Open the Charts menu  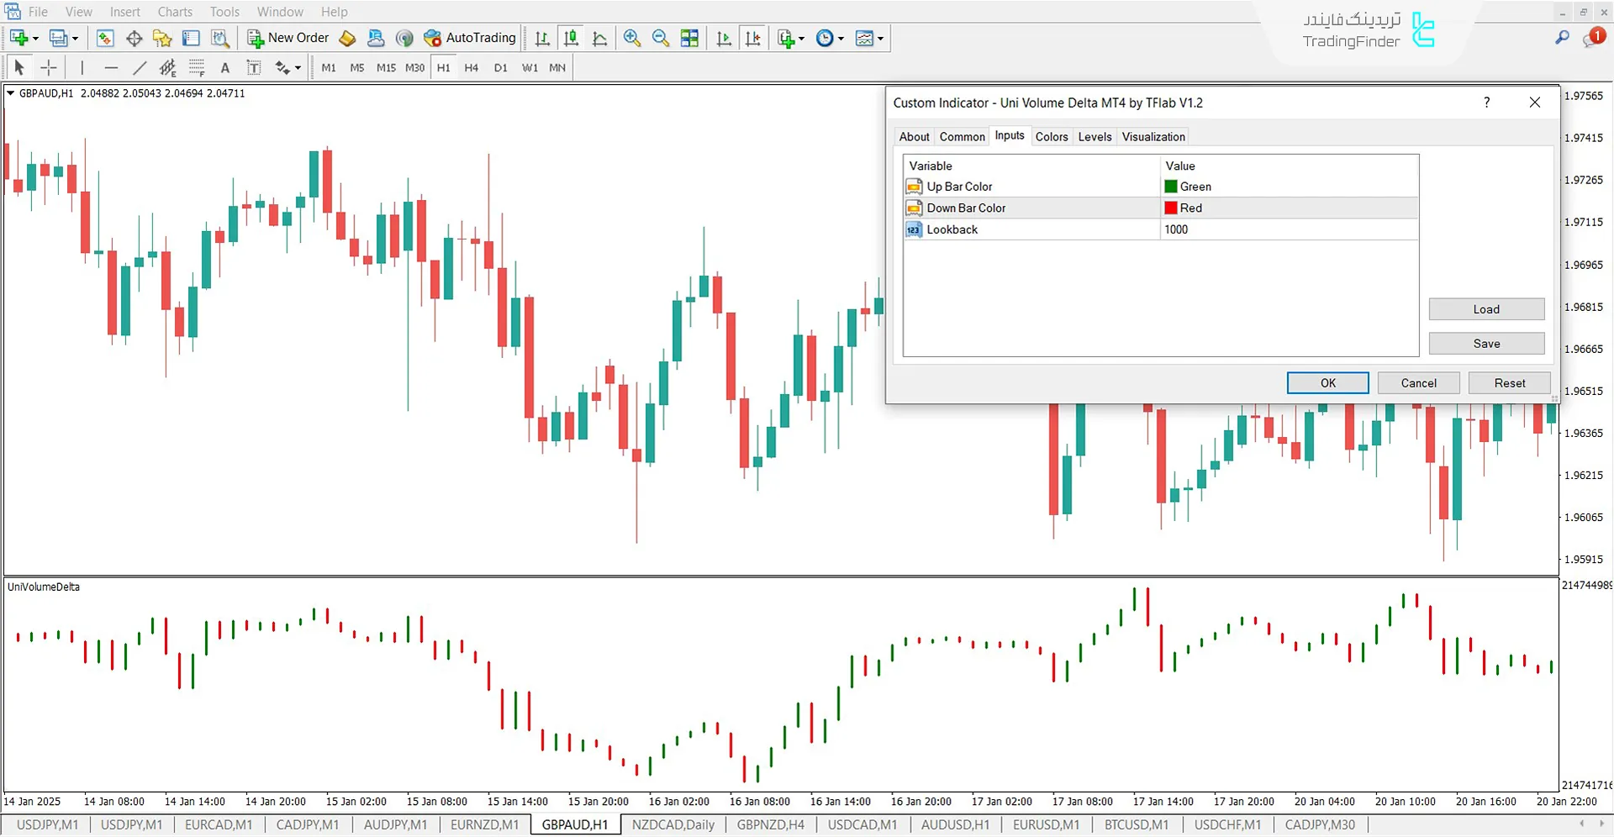pos(174,11)
